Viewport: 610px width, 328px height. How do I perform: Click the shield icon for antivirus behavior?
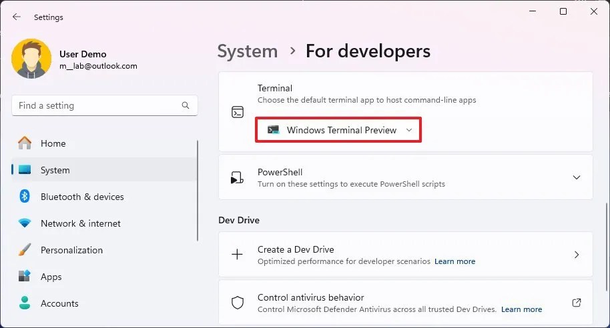[x=238, y=303]
